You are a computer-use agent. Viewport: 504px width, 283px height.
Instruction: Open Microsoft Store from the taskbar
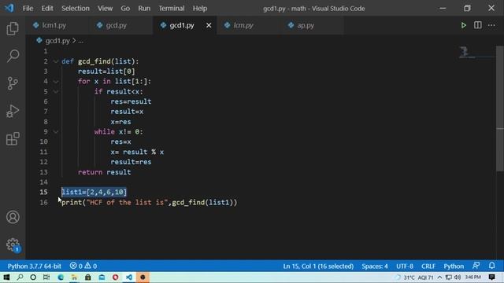click(x=87, y=277)
